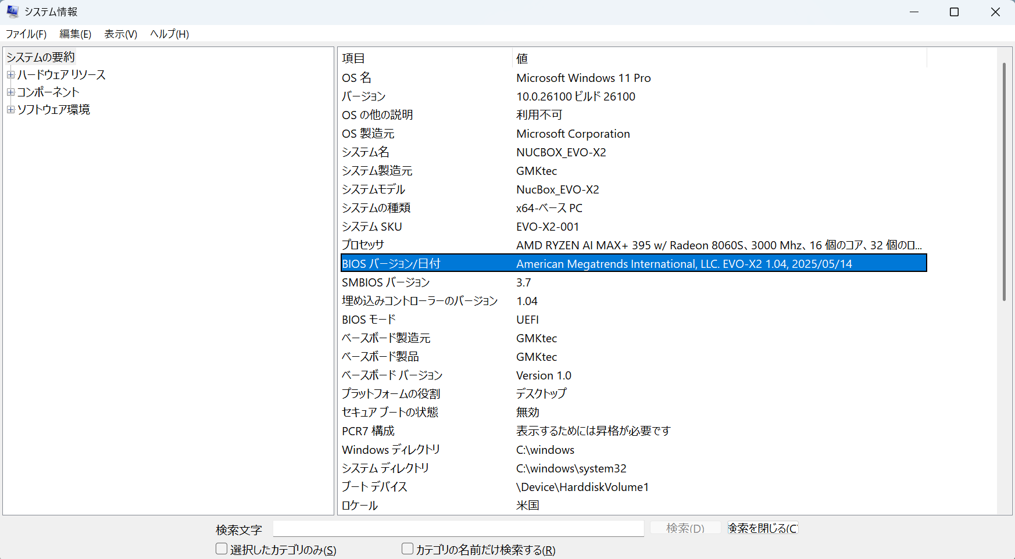1015x559 pixels.
Task: Click the vertical scrollbar thumb of details list
Action: click(x=1004, y=181)
